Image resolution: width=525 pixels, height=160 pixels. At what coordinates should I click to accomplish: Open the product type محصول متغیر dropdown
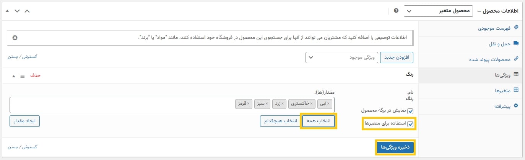click(x=439, y=11)
